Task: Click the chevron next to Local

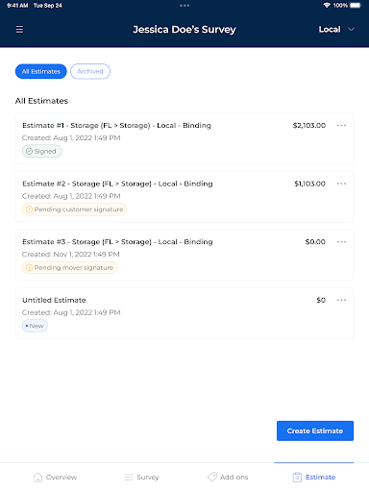Action: tap(351, 30)
